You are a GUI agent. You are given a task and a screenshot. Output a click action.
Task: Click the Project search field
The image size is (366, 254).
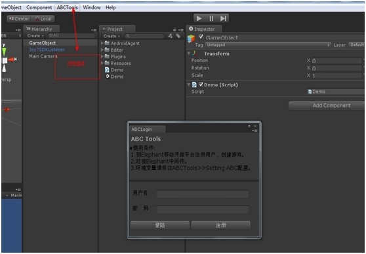[144, 36]
